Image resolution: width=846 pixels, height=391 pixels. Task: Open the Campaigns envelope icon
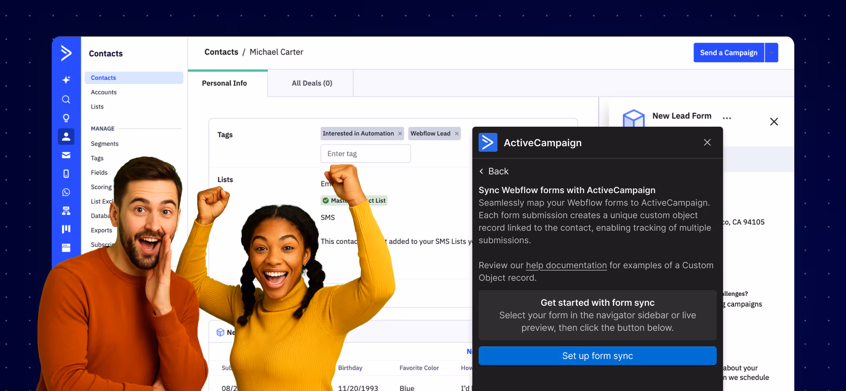tap(66, 155)
